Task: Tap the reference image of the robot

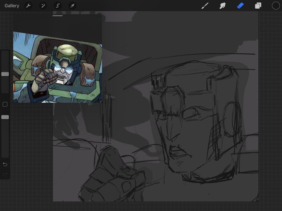Action: (x=58, y=67)
